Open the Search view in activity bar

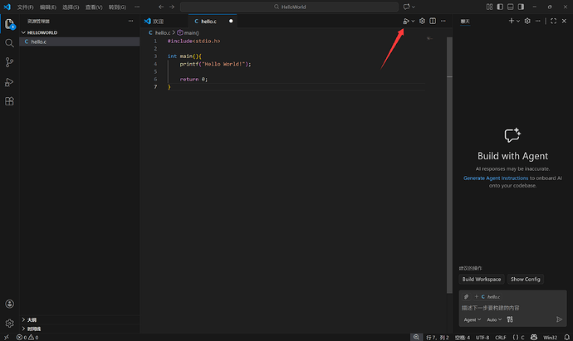click(x=9, y=43)
